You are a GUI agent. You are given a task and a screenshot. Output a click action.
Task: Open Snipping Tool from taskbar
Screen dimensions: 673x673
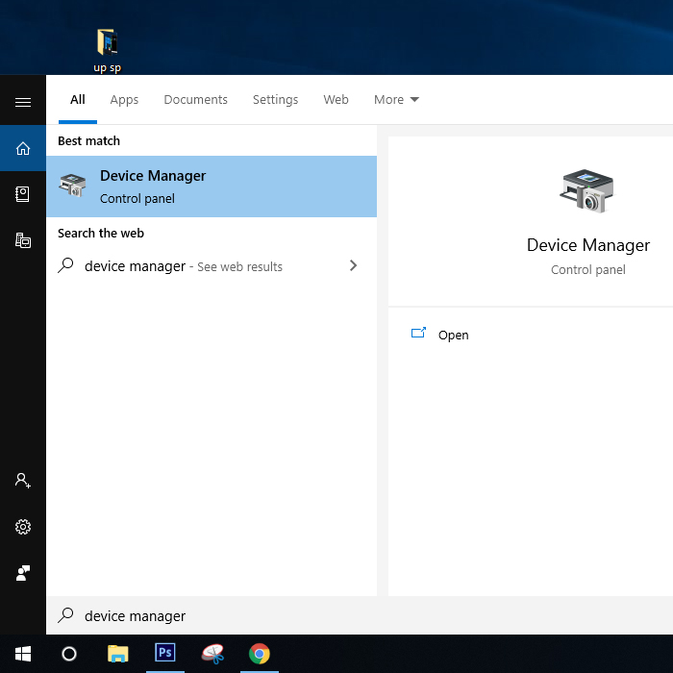tap(212, 654)
